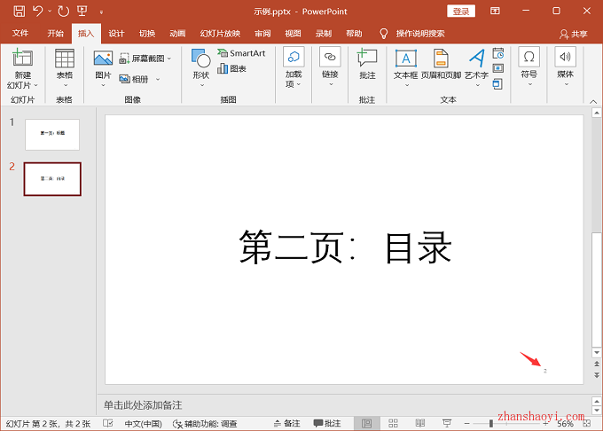Open the 媒体 media menu
This screenshot has width=603, height=431.
(x=566, y=67)
